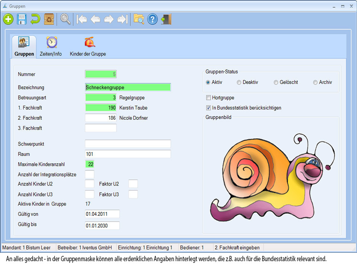357x267 pixels.
Task: Jump to the first record arrow
Action: pos(82,19)
